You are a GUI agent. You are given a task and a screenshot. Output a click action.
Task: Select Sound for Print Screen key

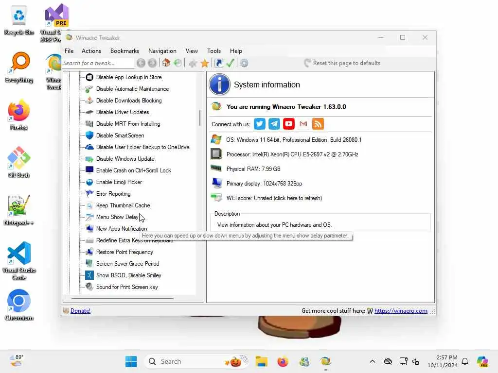(x=127, y=287)
